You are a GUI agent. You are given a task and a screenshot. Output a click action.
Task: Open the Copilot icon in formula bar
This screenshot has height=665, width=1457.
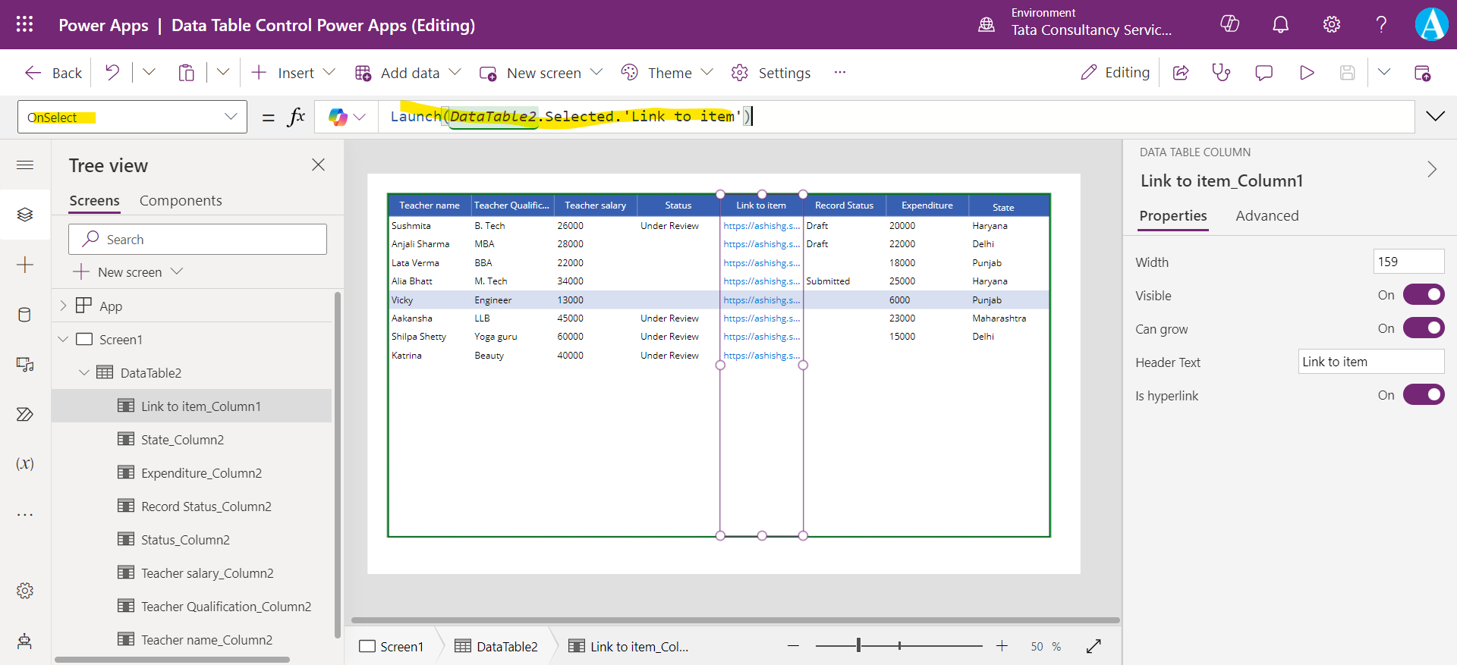click(x=338, y=117)
